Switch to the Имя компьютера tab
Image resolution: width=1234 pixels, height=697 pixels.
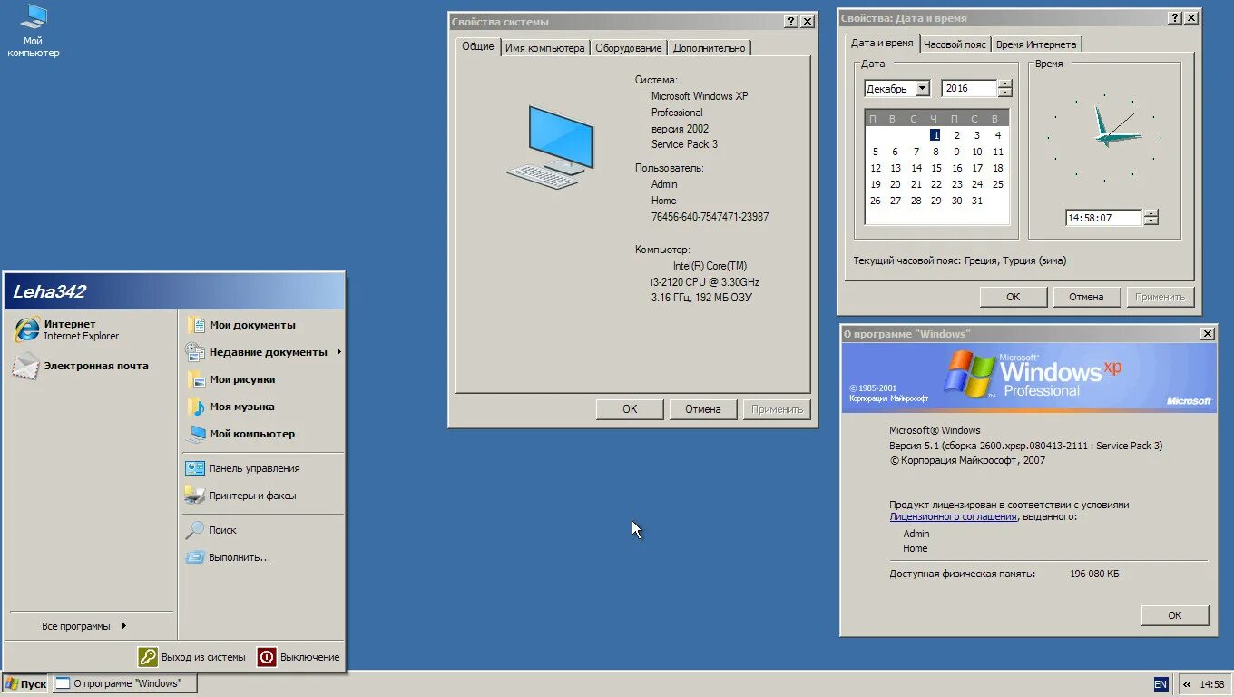click(544, 48)
